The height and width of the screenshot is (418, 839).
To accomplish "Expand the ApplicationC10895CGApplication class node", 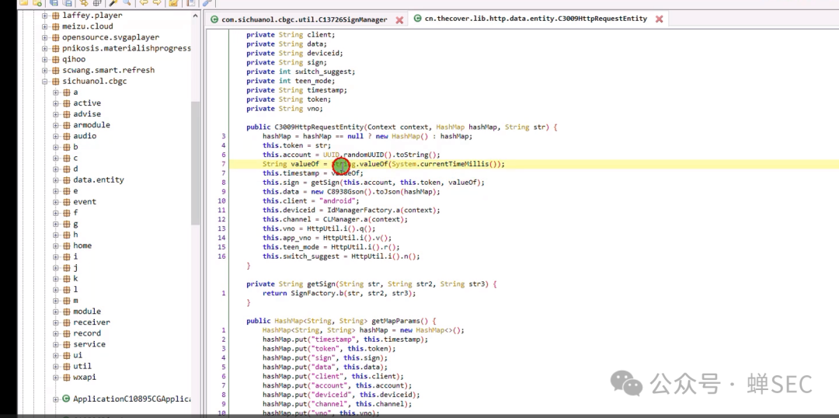I will (56, 399).
